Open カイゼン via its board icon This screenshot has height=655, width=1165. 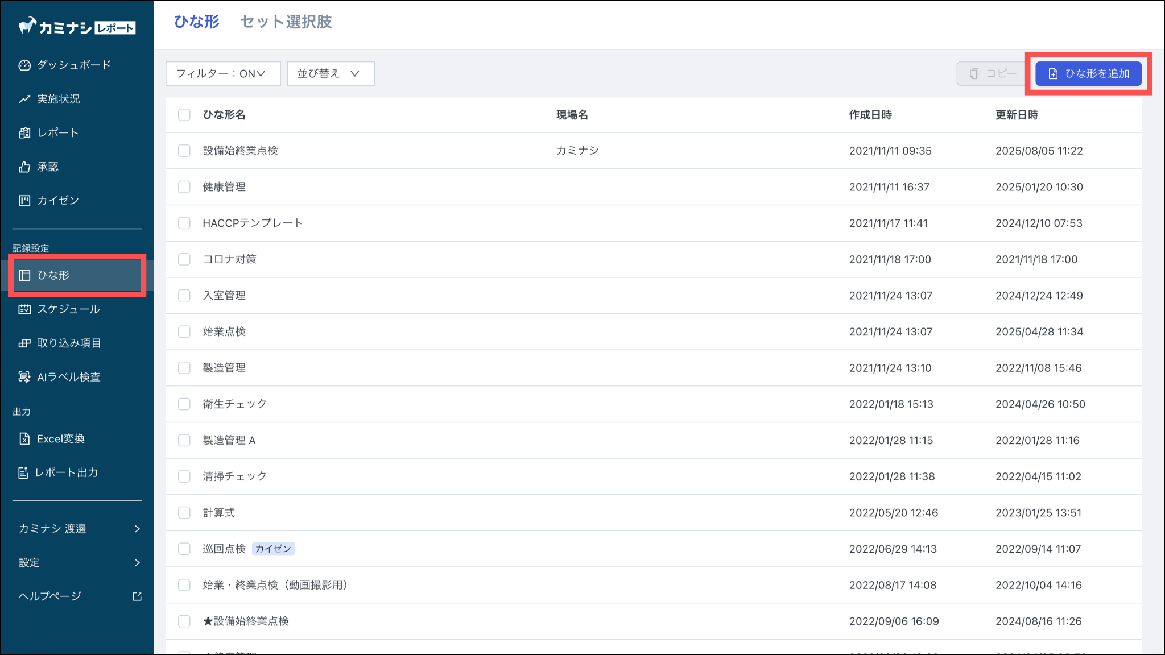[x=24, y=201]
